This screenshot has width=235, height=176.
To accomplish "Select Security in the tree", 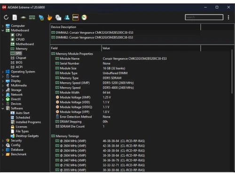I will pos(16,140).
